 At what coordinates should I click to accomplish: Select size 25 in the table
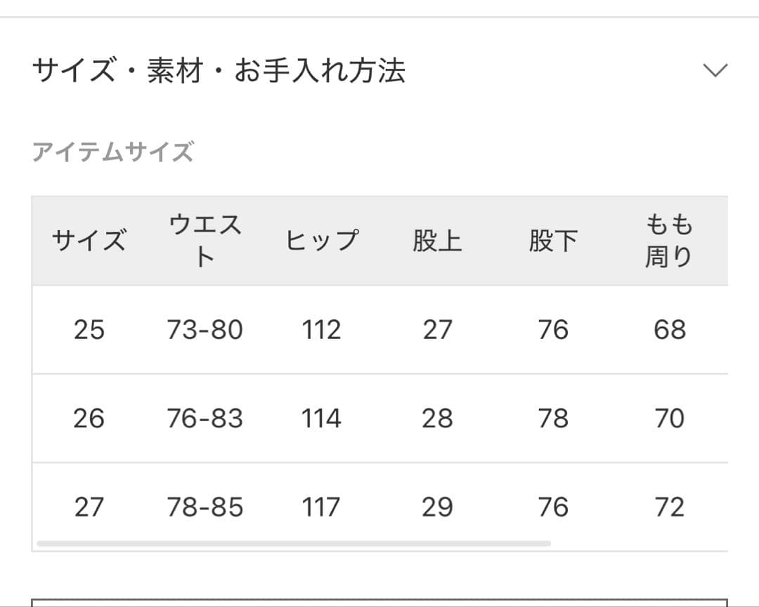pyautogui.click(x=88, y=329)
